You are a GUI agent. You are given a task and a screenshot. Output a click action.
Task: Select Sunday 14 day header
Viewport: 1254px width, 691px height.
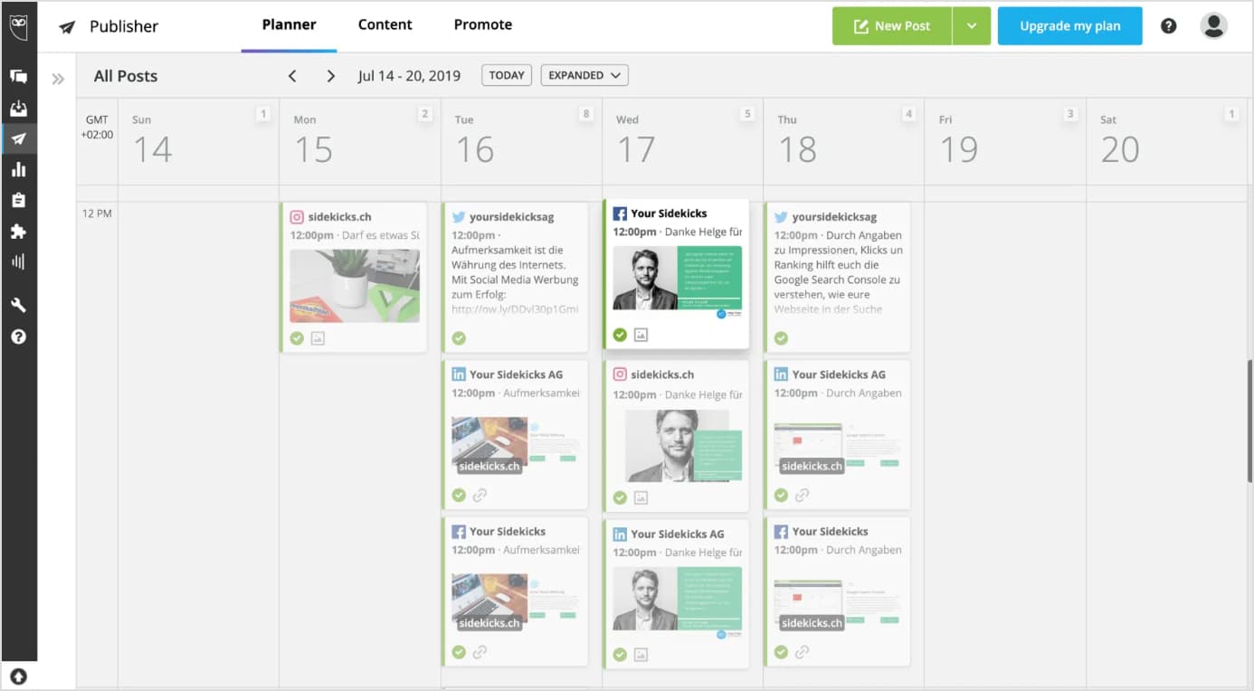click(x=198, y=141)
